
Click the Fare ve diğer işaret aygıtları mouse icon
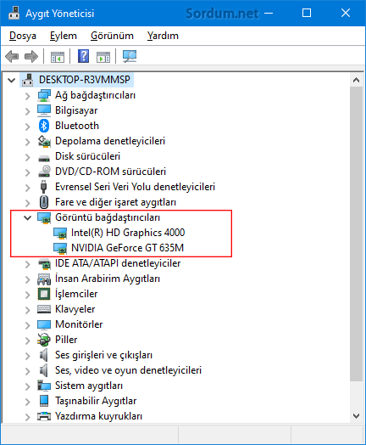[x=44, y=202]
